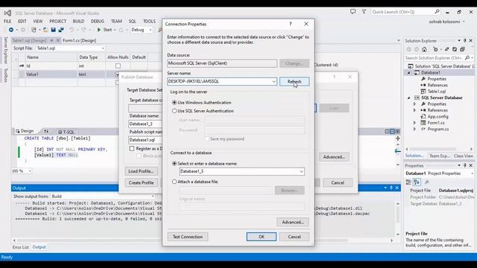Expand the Program.cs tree node
The image size is (477, 268).
pyautogui.click(x=414, y=129)
